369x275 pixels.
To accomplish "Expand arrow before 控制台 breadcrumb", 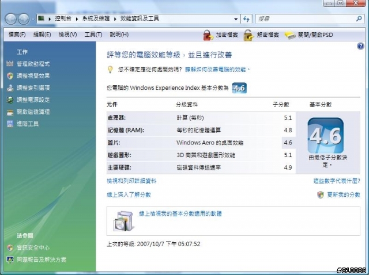I will tap(50, 19).
